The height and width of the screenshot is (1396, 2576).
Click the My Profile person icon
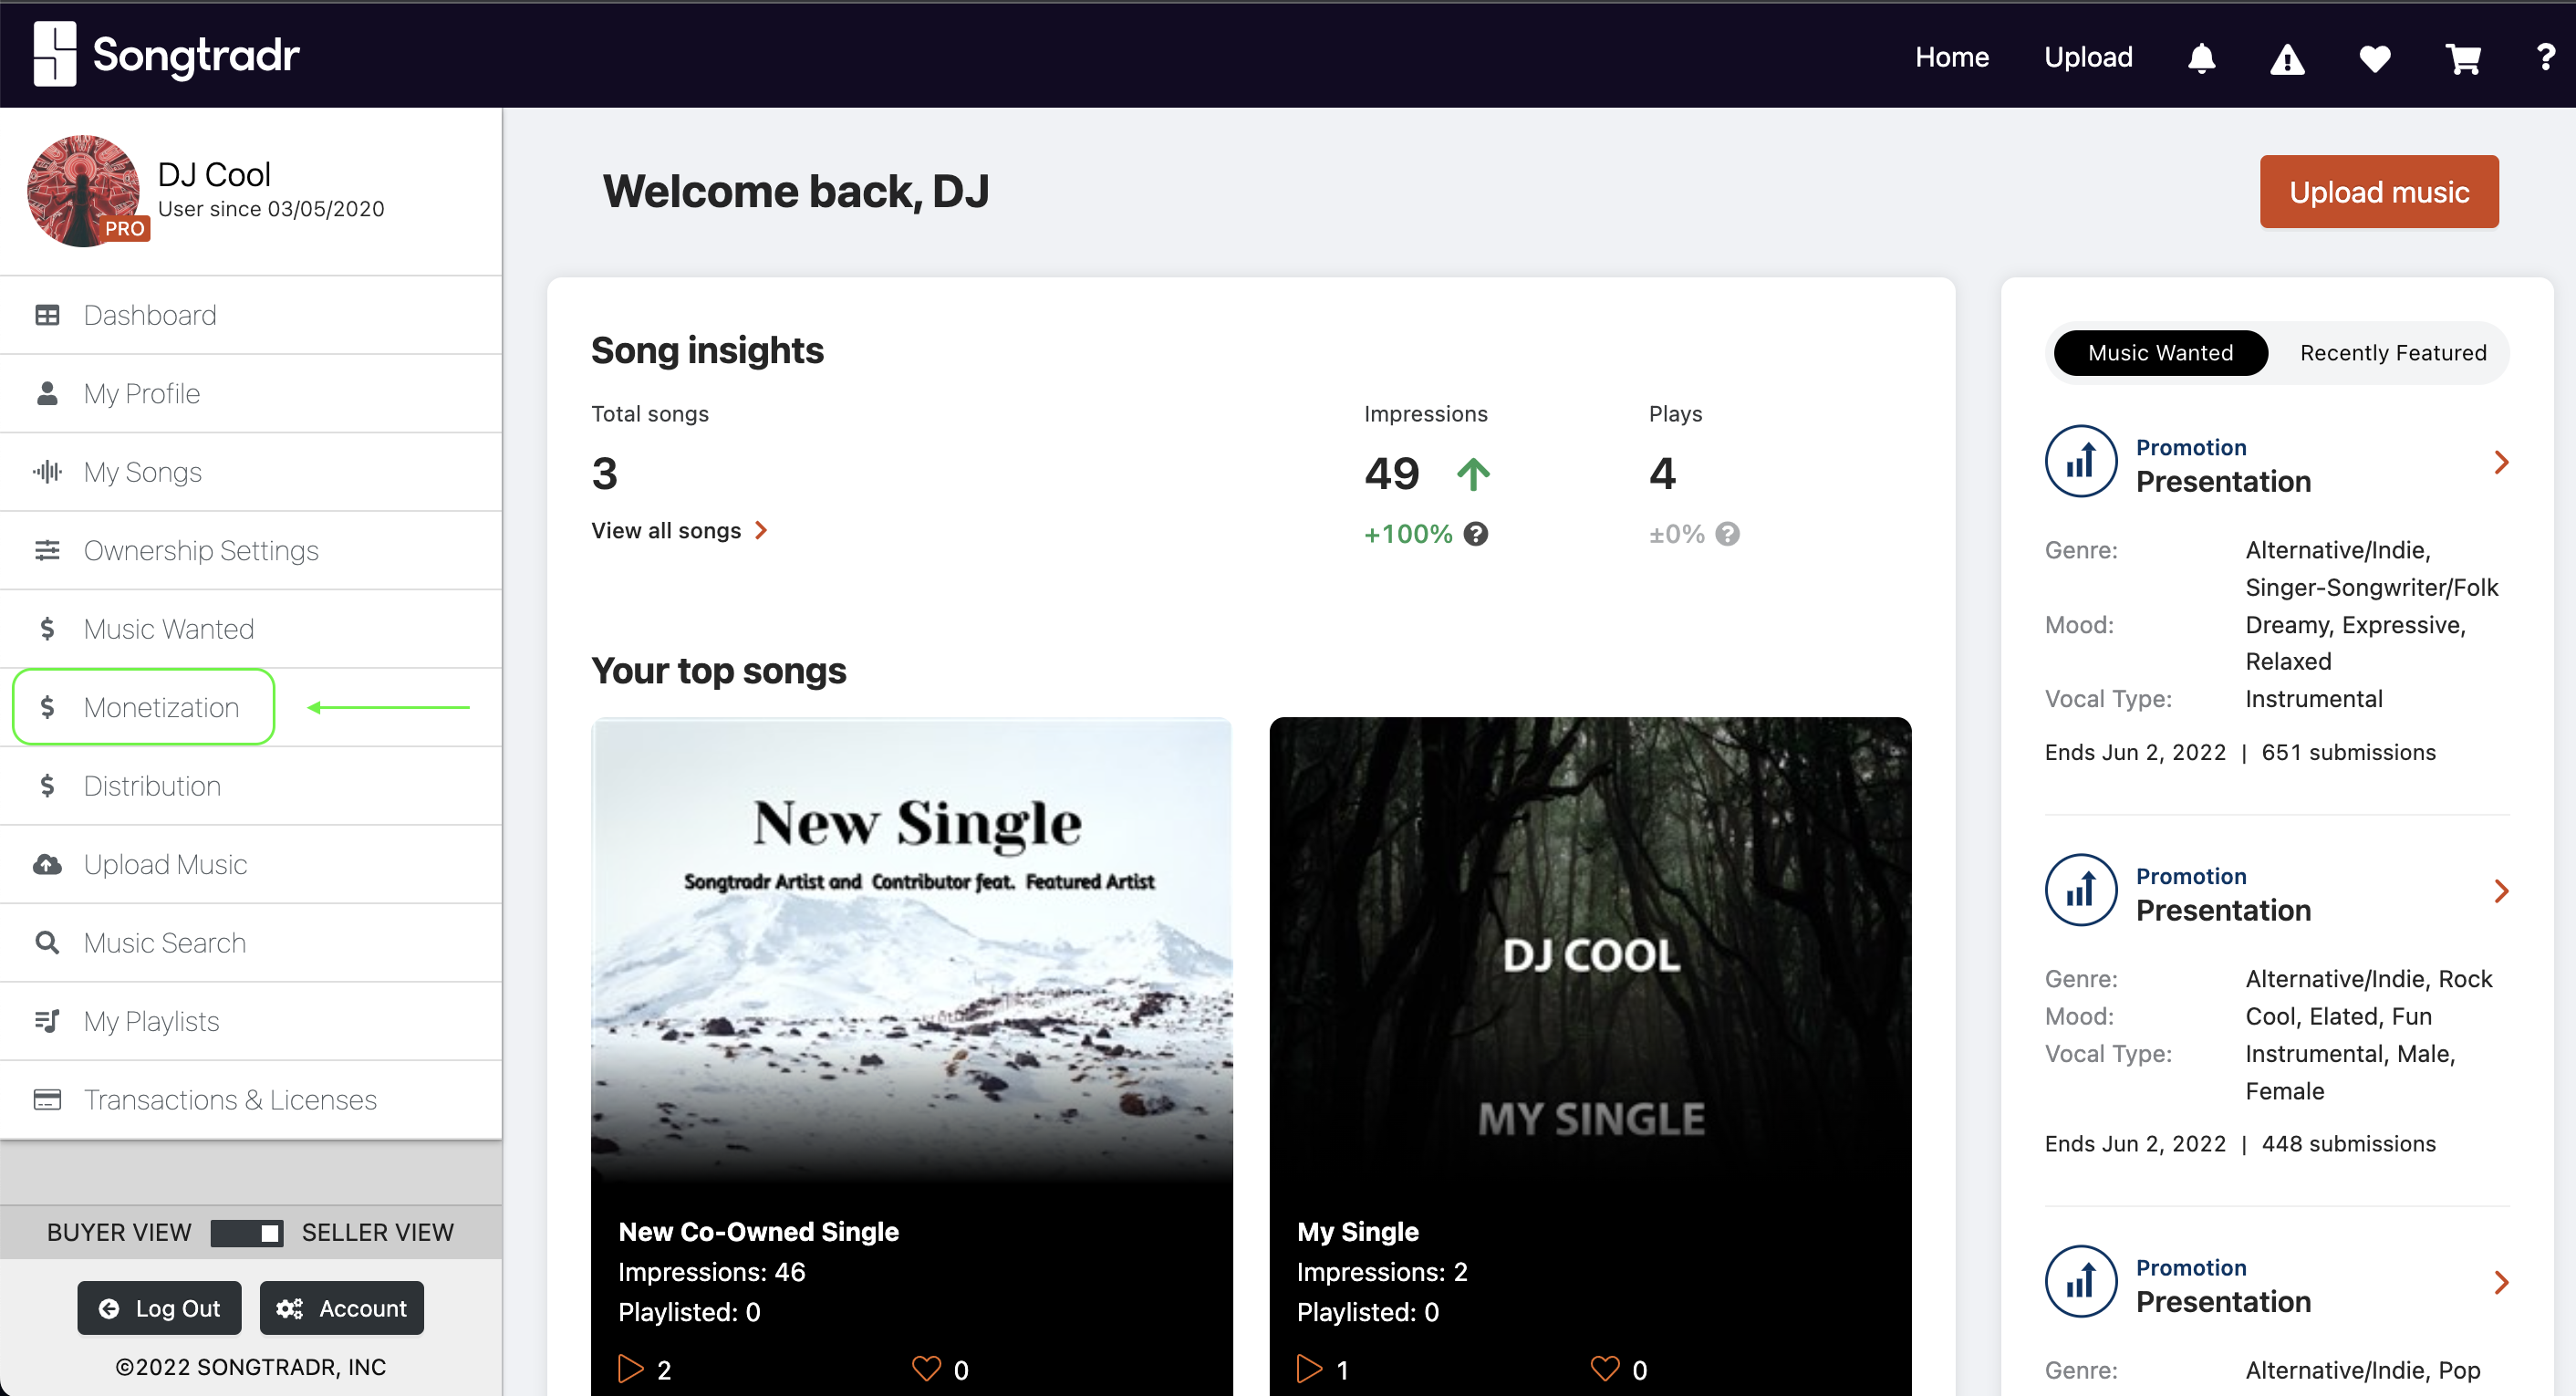click(x=47, y=393)
